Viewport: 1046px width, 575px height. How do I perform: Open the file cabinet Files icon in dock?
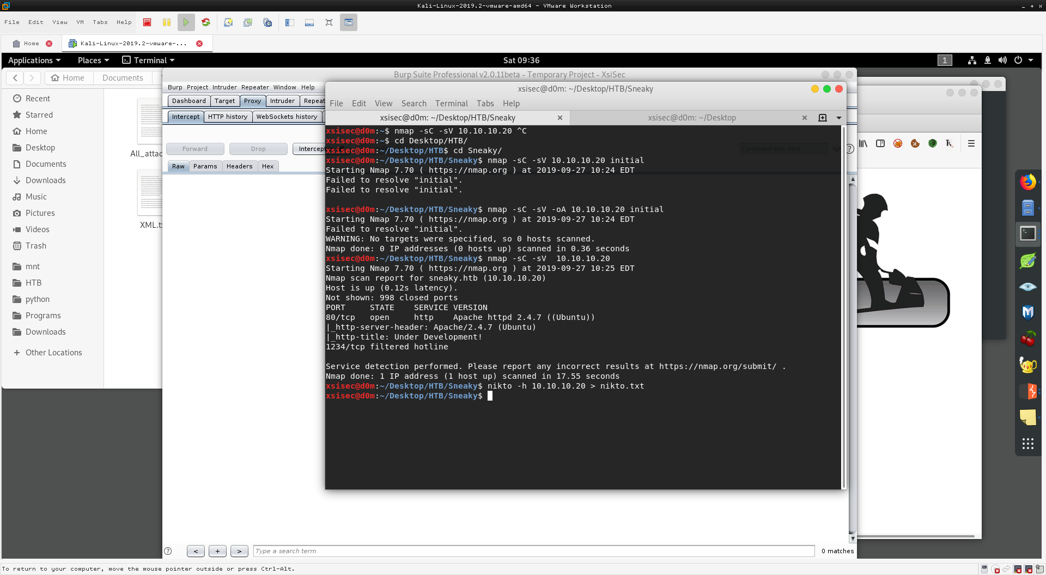[x=1028, y=208]
